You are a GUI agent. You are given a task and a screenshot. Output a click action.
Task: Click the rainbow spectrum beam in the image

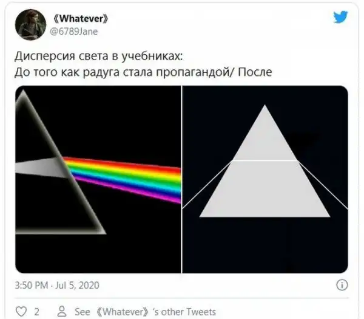[x=123, y=177]
